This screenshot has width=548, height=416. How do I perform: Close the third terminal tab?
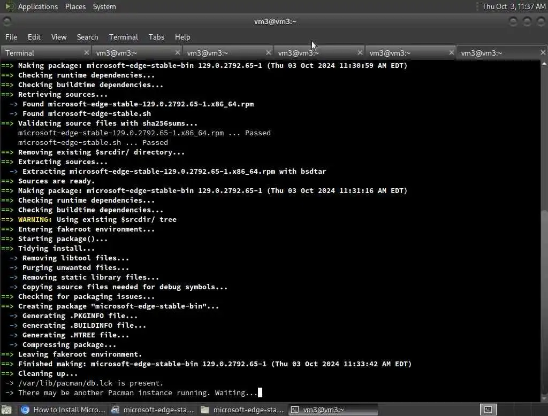[269, 52]
